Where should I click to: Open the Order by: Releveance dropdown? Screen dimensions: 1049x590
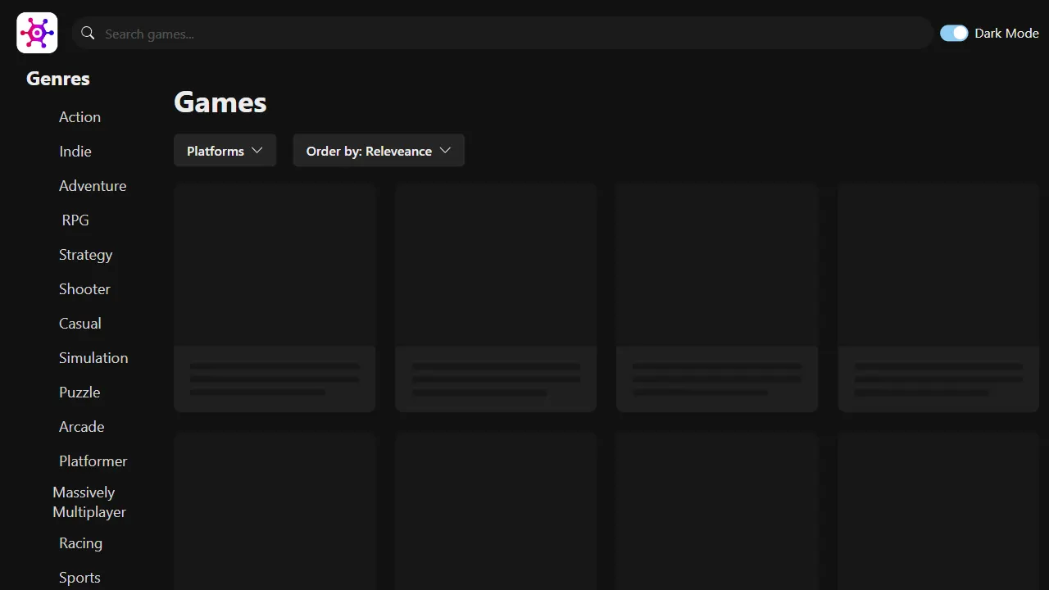click(x=379, y=151)
